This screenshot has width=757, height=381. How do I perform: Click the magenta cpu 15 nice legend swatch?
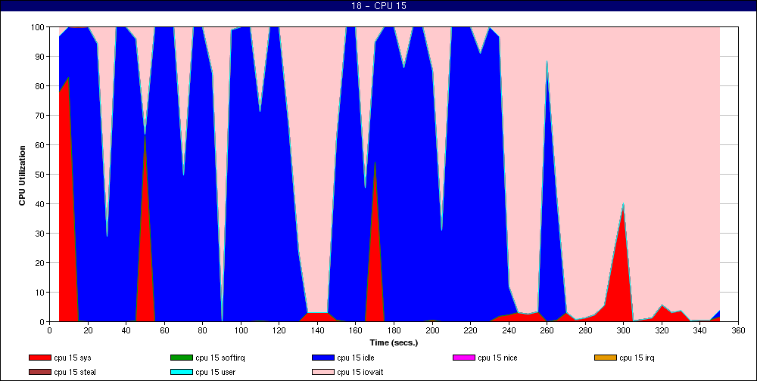click(464, 358)
